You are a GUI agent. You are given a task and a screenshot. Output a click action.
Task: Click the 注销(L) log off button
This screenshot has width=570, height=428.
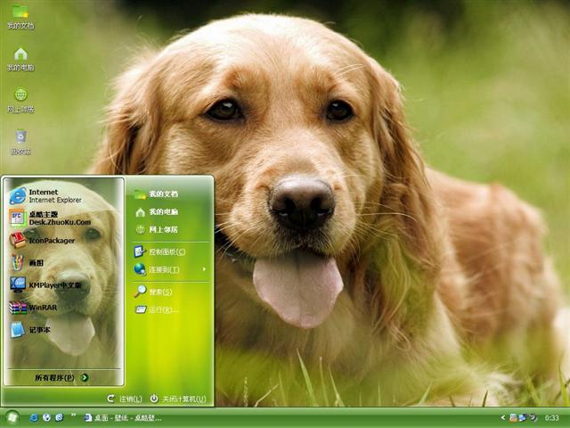(x=125, y=399)
